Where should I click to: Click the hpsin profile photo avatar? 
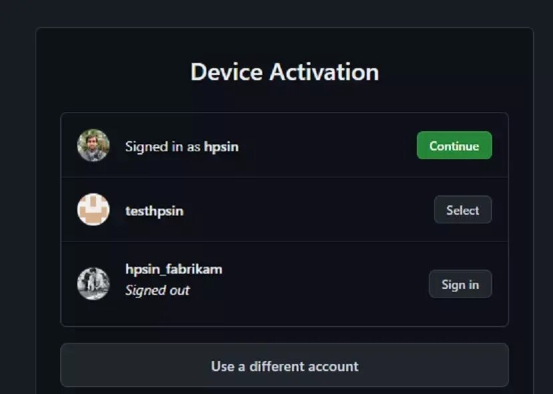(x=94, y=145)
